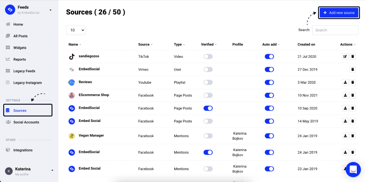Open the live chat widget bubble
This screenshot has height=182, width=365.
(x=353, y=169)
